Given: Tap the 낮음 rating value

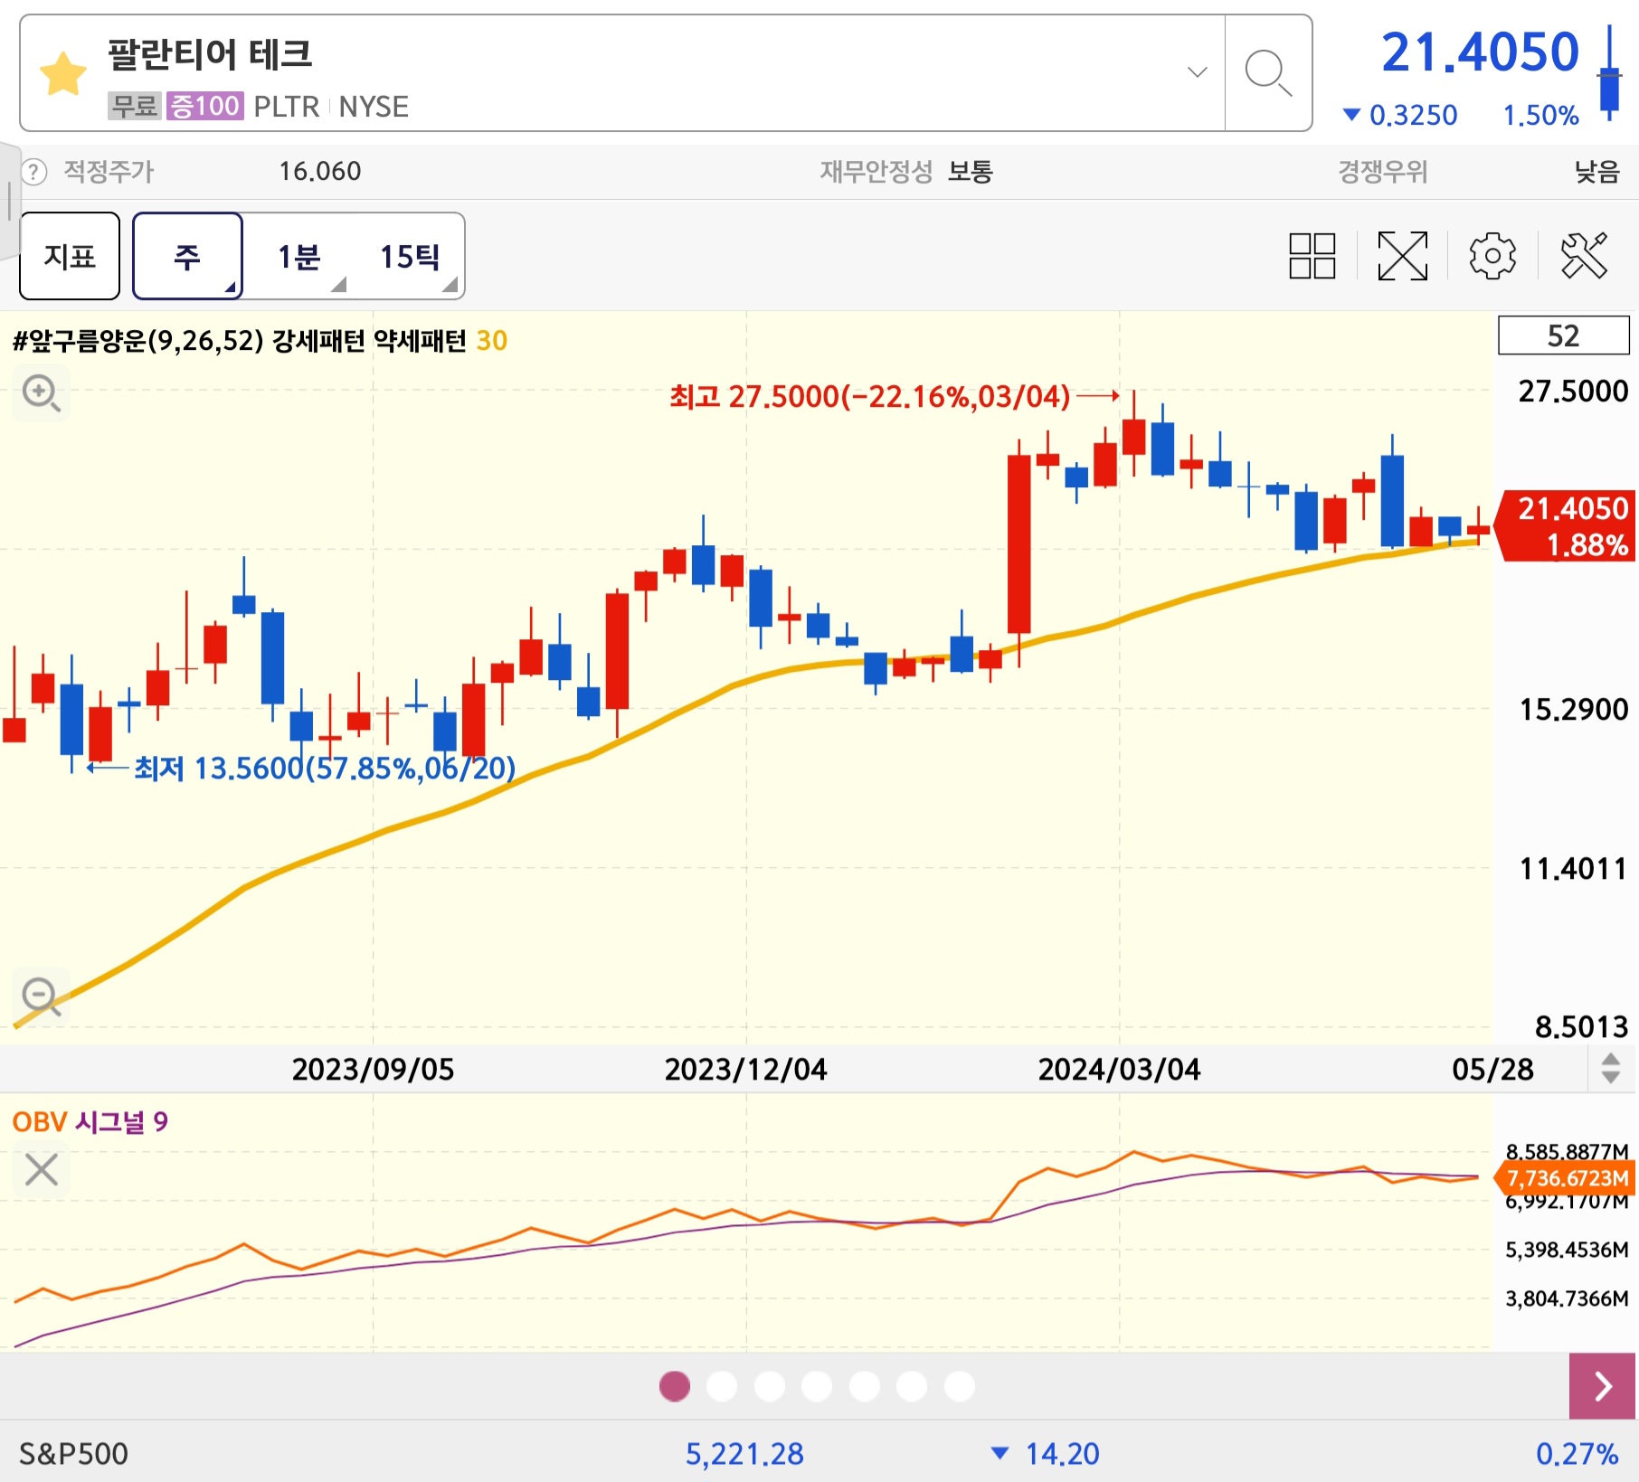Looking at the screenshot, I should pos(1596,171).
